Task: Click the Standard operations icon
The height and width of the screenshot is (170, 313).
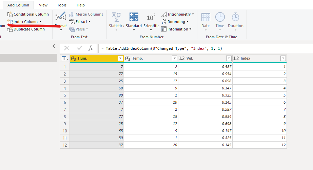Action: [x=134, y=17]
